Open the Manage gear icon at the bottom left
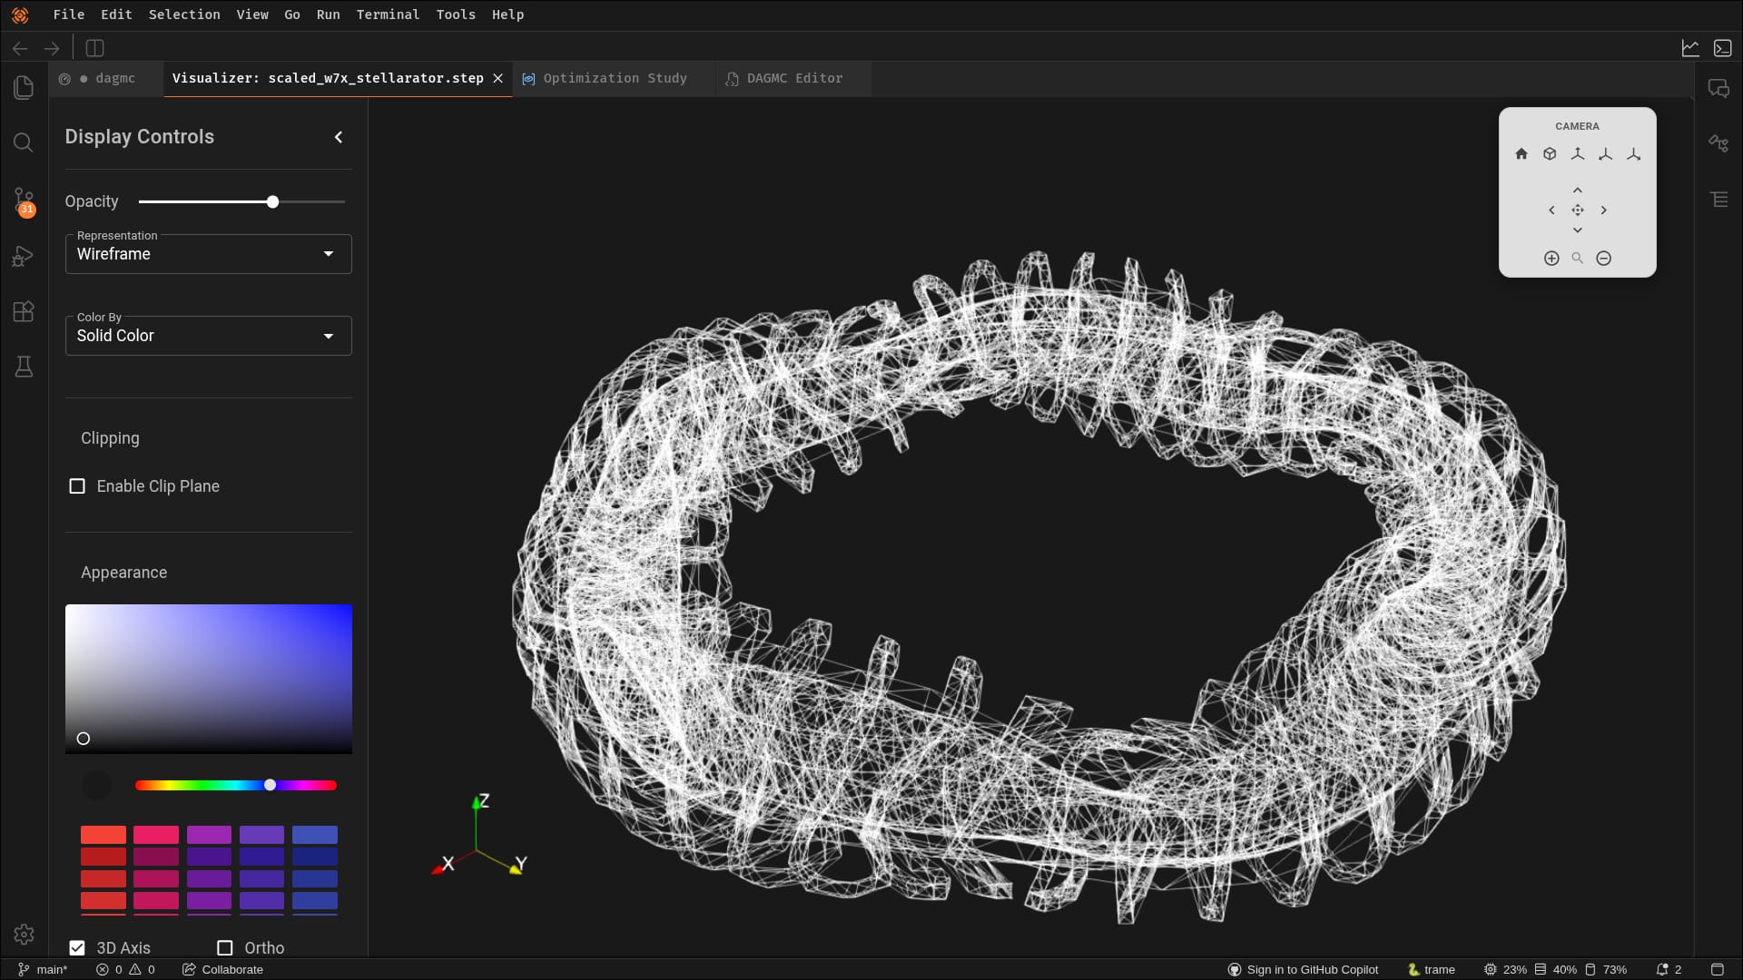Image resolution: width=1743 pixels, height=980 pixels. coord(24,935)
